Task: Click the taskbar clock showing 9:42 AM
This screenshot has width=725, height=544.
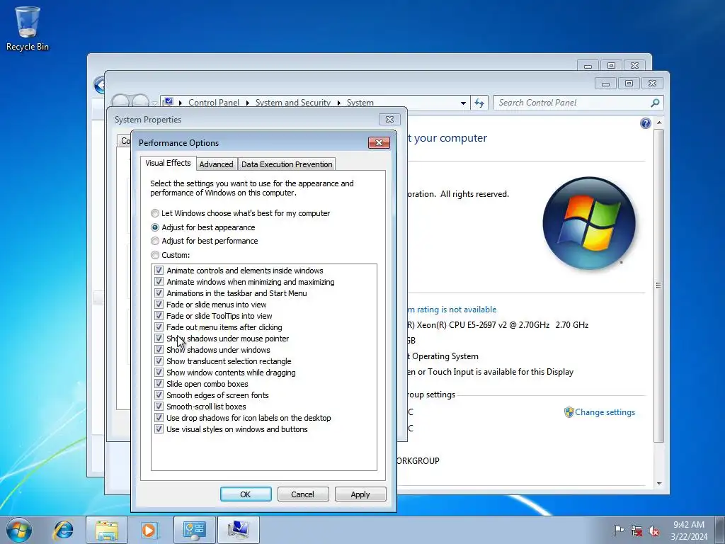Action: tap(689, 531)
